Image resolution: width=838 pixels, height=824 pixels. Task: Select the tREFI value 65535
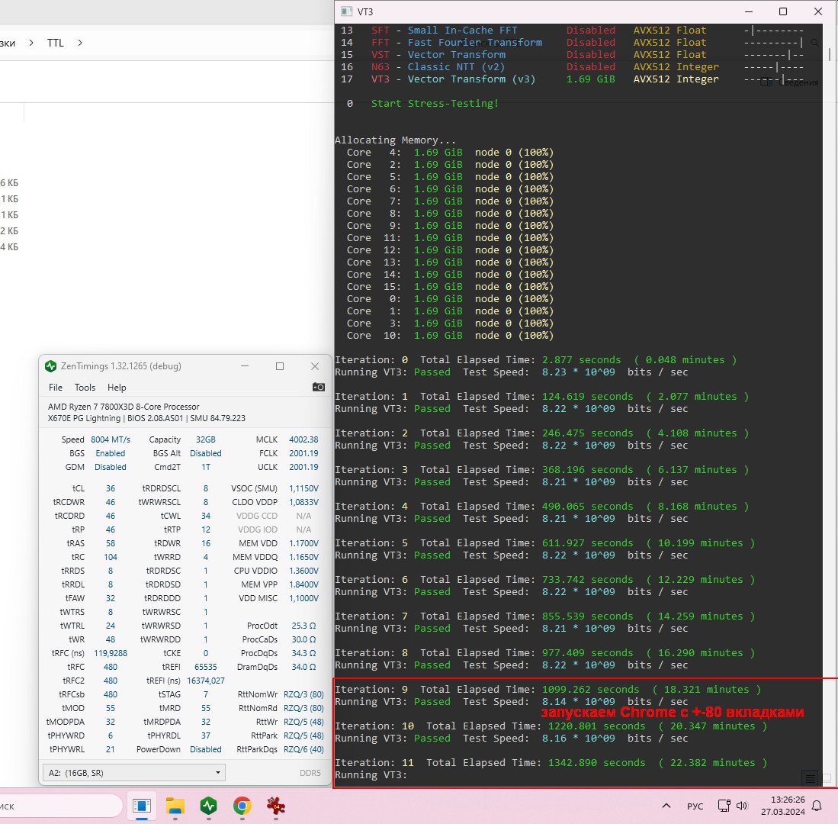pyautogui.click(x=205, y=668)
